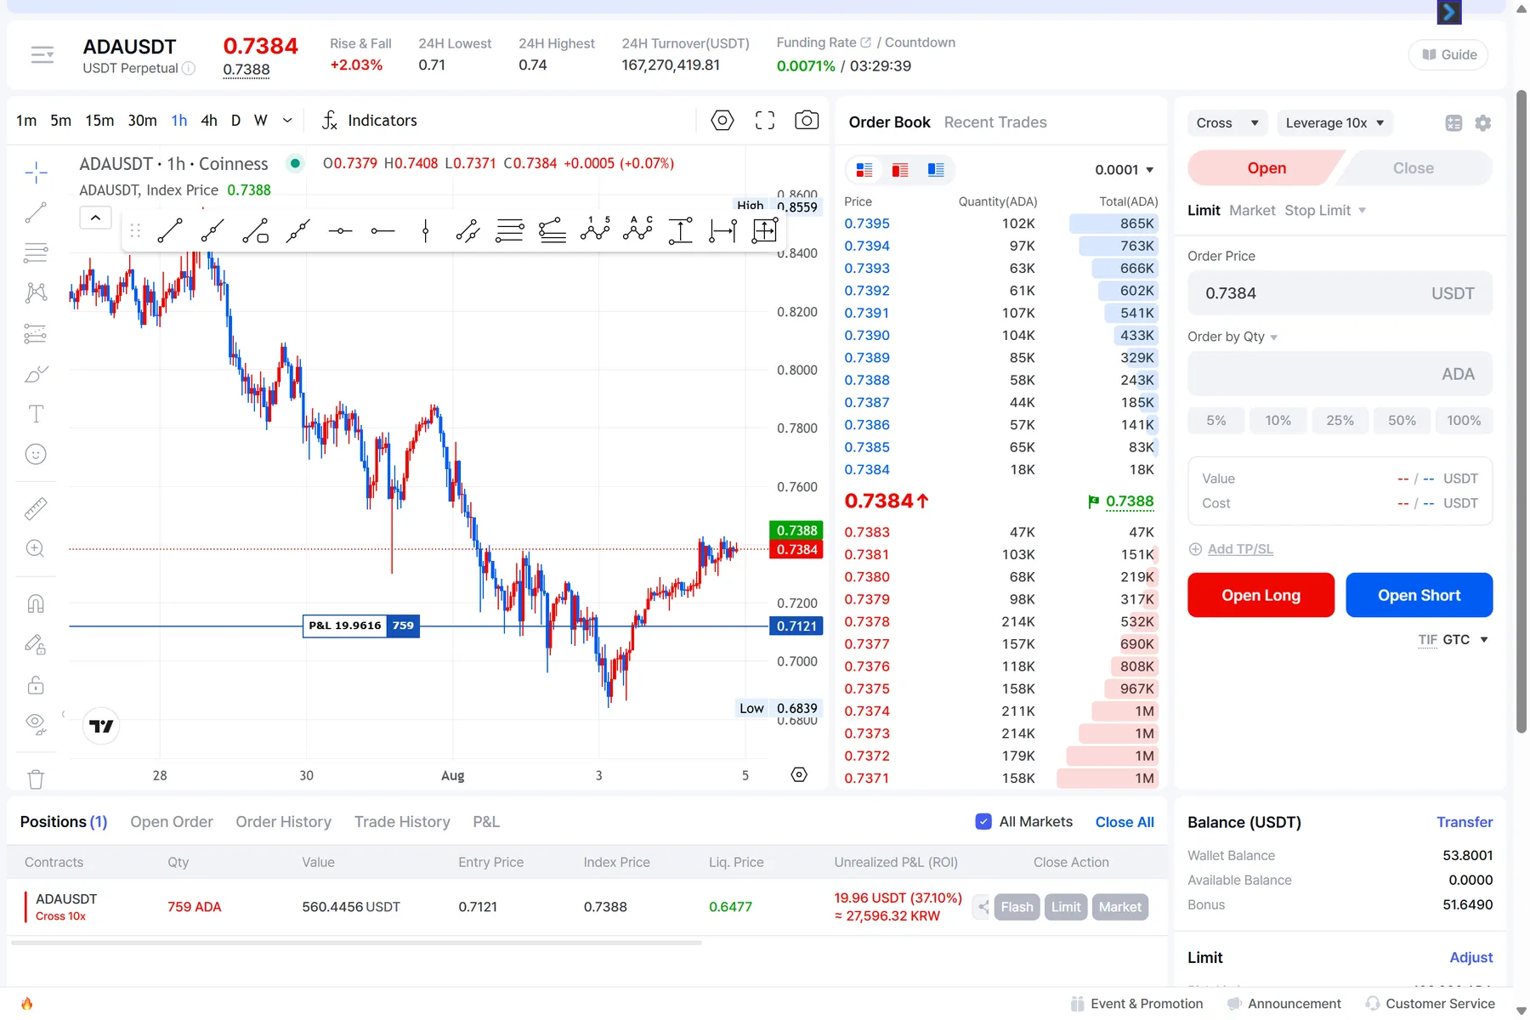
Task: Open chart settings hexagon icon
Action: (722, 121)
